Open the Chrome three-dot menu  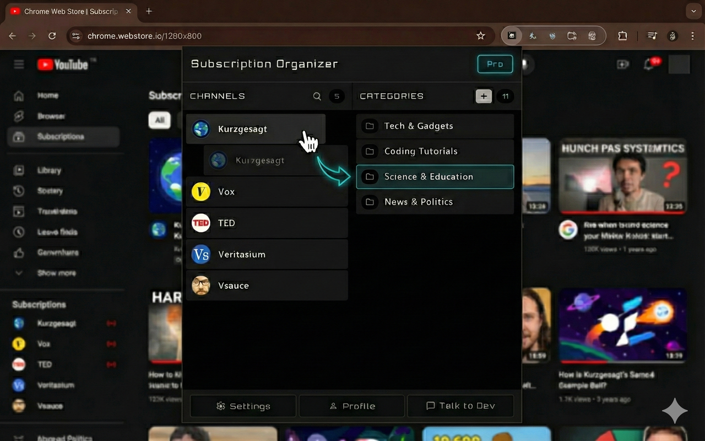pyautogui.click(x=692, y=36)
